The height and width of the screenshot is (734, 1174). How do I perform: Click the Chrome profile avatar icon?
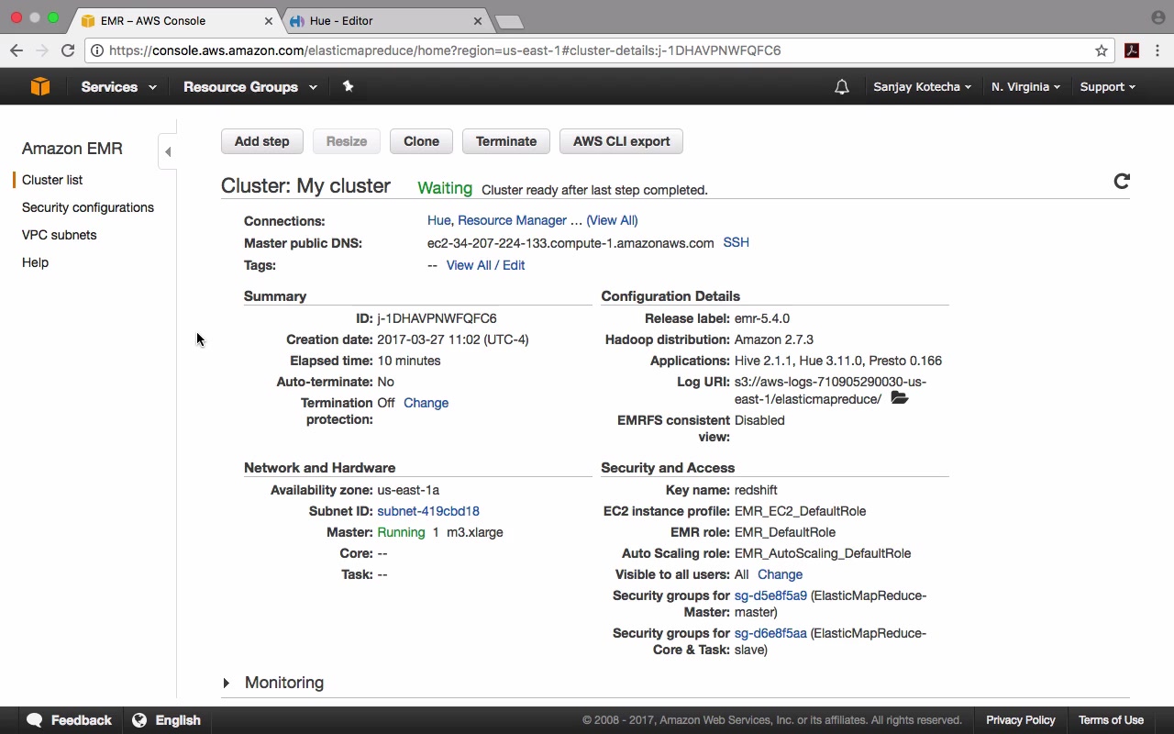(x=1157, y=17)
